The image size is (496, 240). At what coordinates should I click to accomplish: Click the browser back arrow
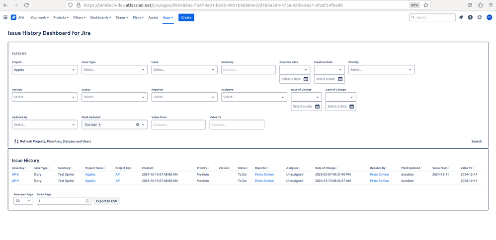tap(5, 5)
